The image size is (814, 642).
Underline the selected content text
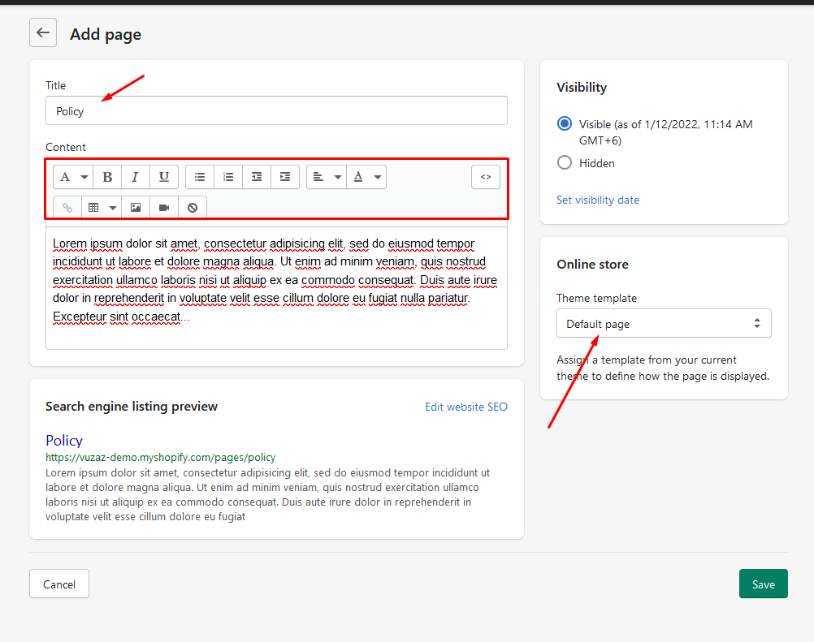click(x=164, y=177)
